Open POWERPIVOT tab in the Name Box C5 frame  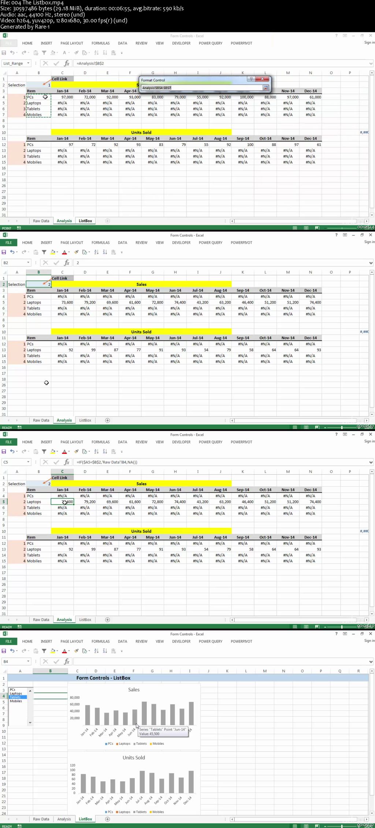241,442
